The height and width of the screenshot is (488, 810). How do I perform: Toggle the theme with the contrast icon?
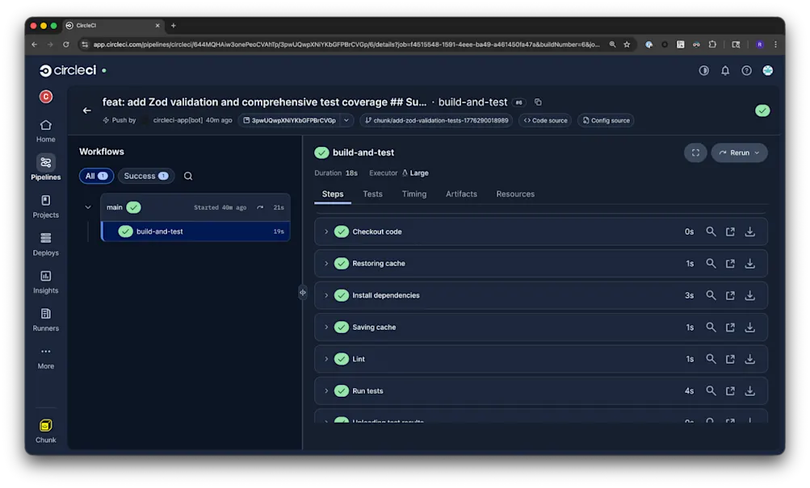click(703, 70)
